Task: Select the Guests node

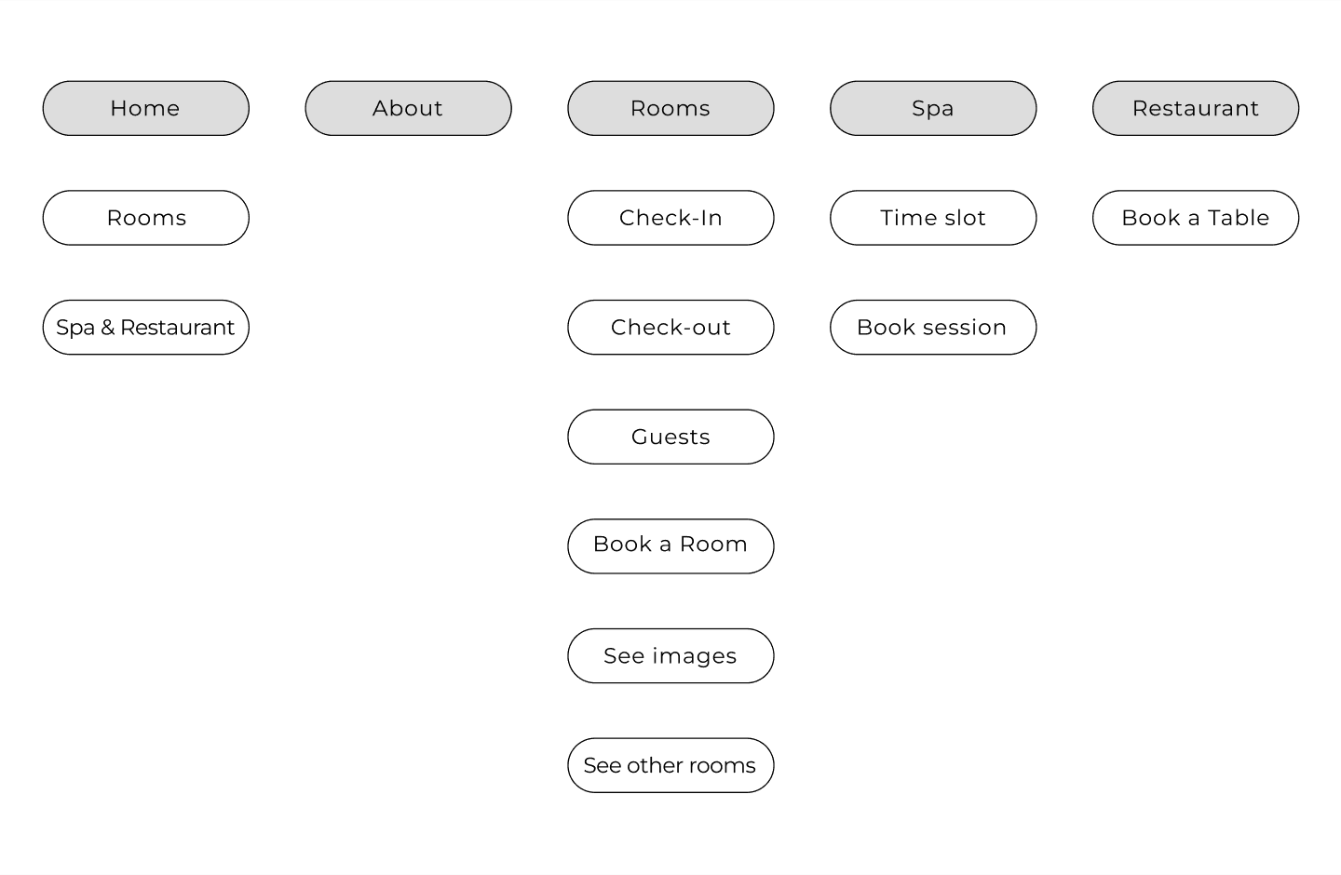Action: click(670, 437)
